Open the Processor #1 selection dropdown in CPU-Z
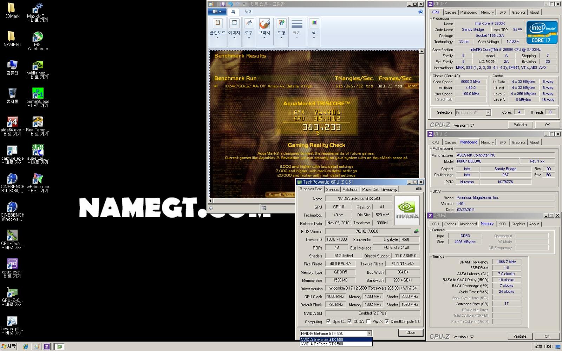This screenshot has width=562, height=351. tap(488, 113)
